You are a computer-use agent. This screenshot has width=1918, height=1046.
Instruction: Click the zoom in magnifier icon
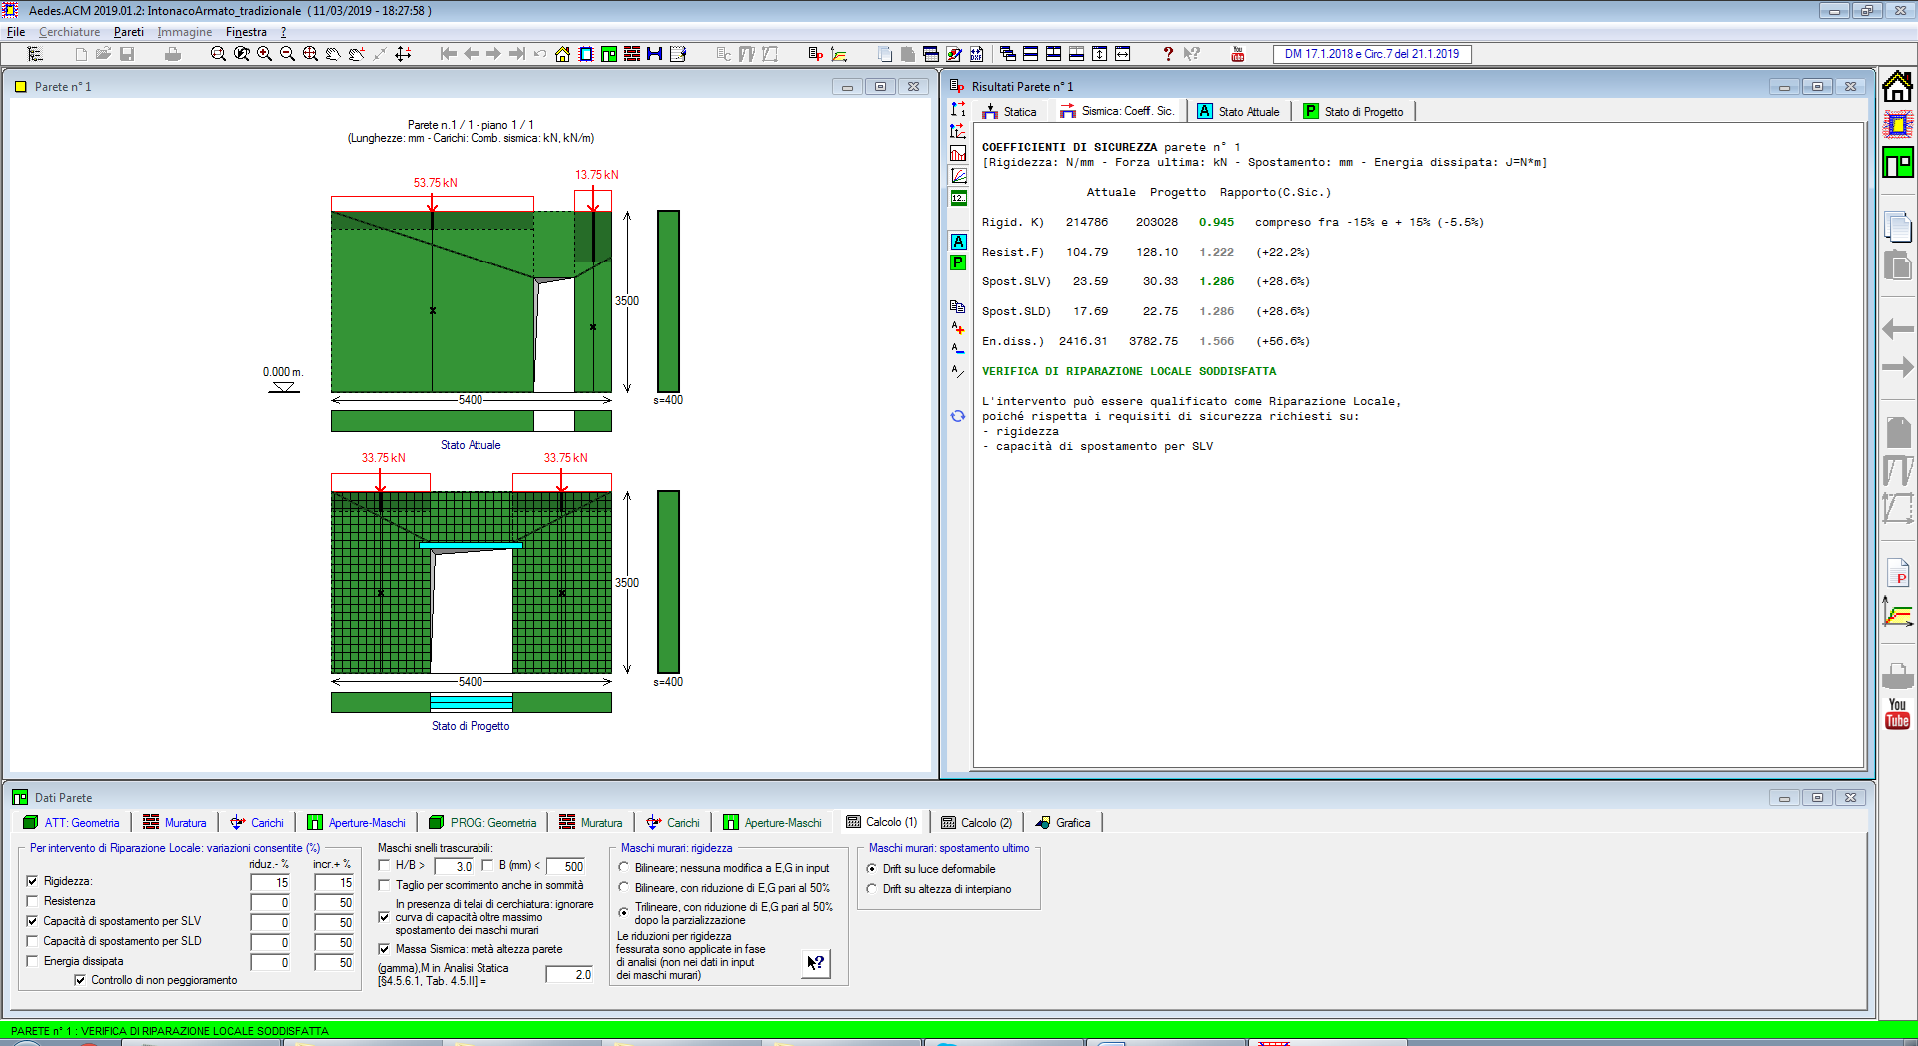click(x=264, y=54)
